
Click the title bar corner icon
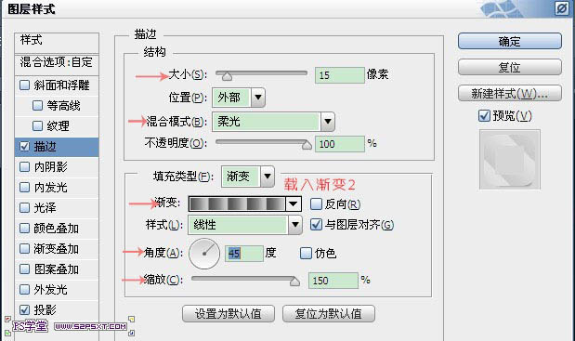pyautogui.click(x=561, y=8)
